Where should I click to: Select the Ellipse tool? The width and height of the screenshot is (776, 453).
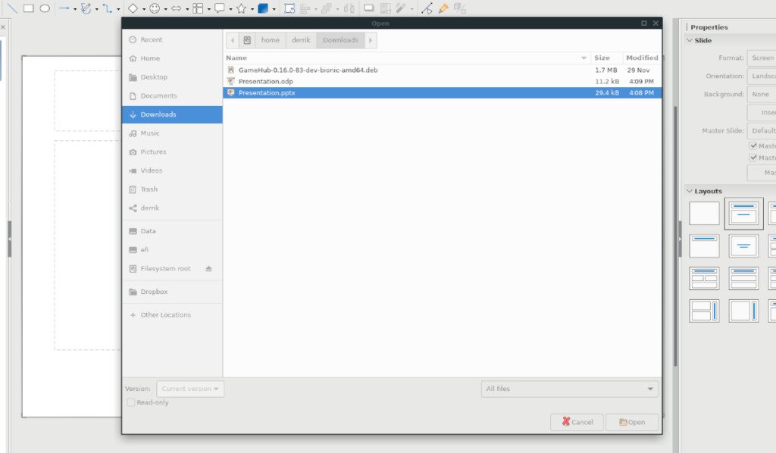coord(45,8)
